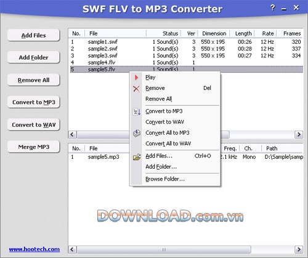The image size is (308, 258).
Task: Select Remove in the context menu
Action: [176, 88]
